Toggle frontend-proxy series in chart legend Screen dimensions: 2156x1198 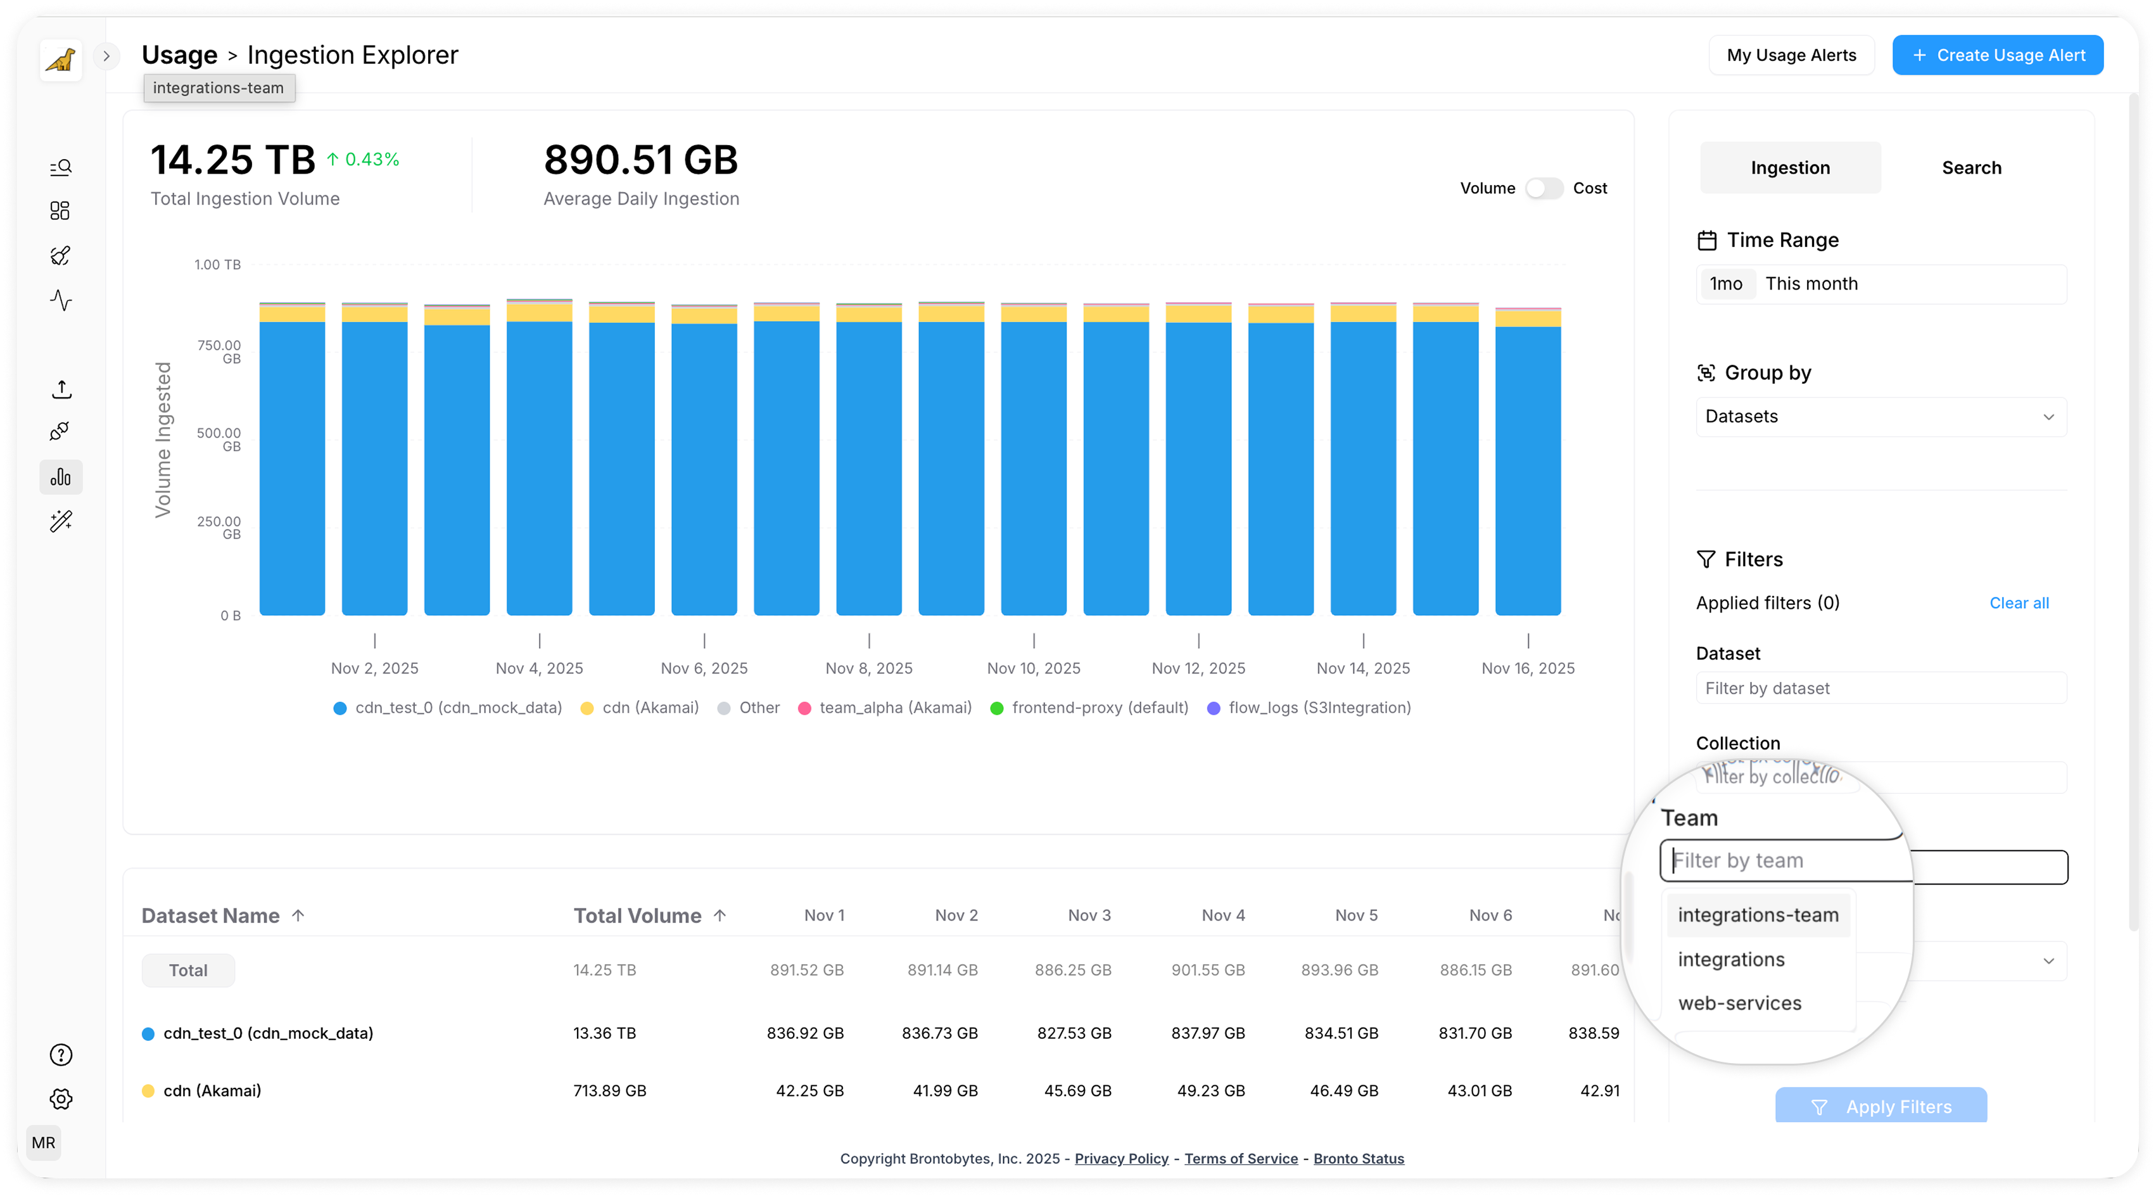pyautogui.click(x=1099, y=708)
